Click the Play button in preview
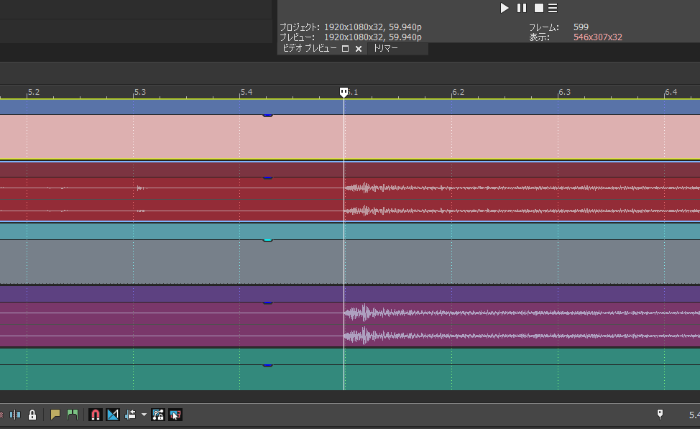700x429 pixels. point(504,8)
